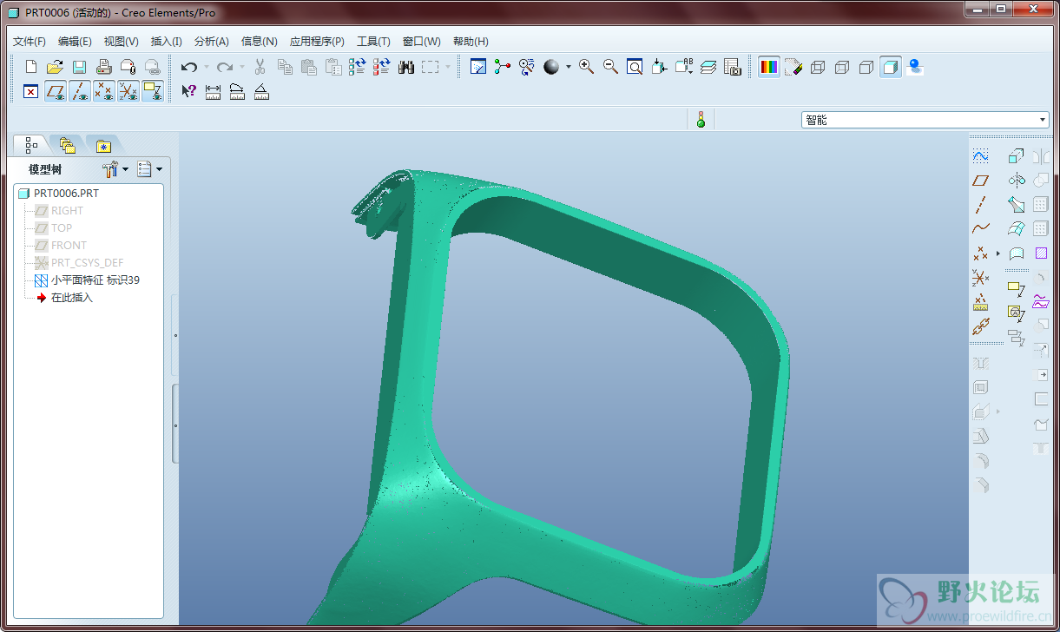Select the FRONT datum plane in tree
This screenshot has height=632, width=1060.
[69, 246]
